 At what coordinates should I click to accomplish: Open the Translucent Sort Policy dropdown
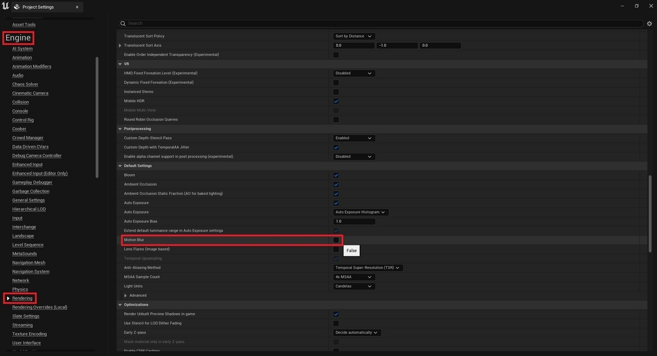click(x=353, y=36)
